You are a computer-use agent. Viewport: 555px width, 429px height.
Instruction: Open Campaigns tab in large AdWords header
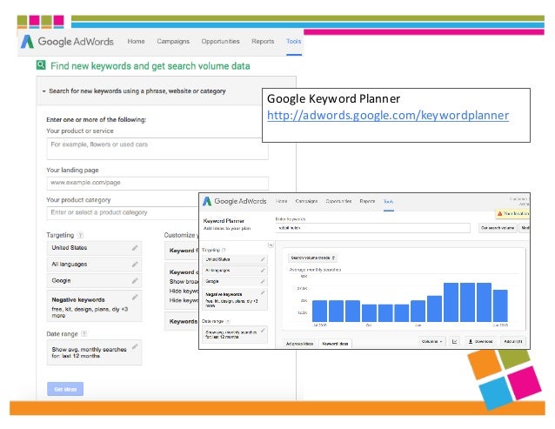point(173,42)
